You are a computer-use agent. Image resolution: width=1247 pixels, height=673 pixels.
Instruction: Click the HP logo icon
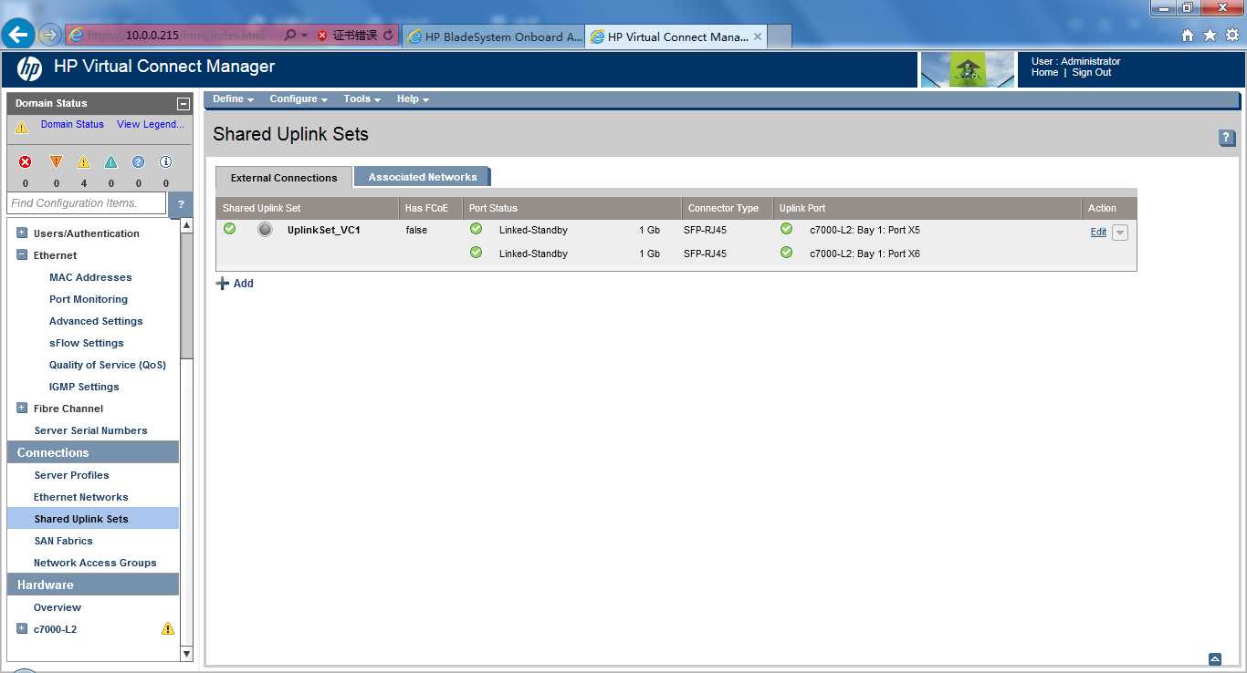(29, 68)
